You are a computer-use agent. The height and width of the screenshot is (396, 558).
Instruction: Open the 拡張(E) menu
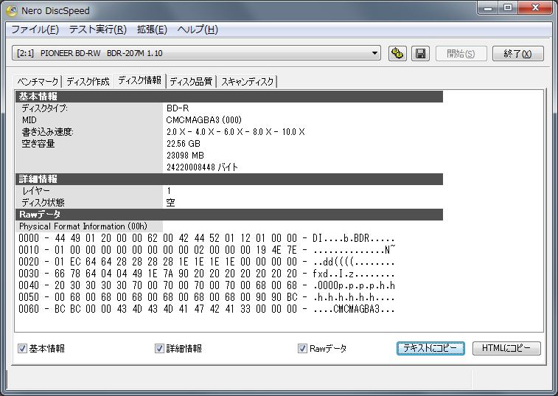[152, 29]
